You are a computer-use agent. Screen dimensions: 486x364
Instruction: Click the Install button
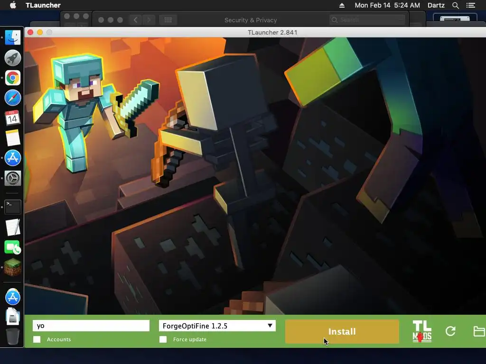(342, 331)
